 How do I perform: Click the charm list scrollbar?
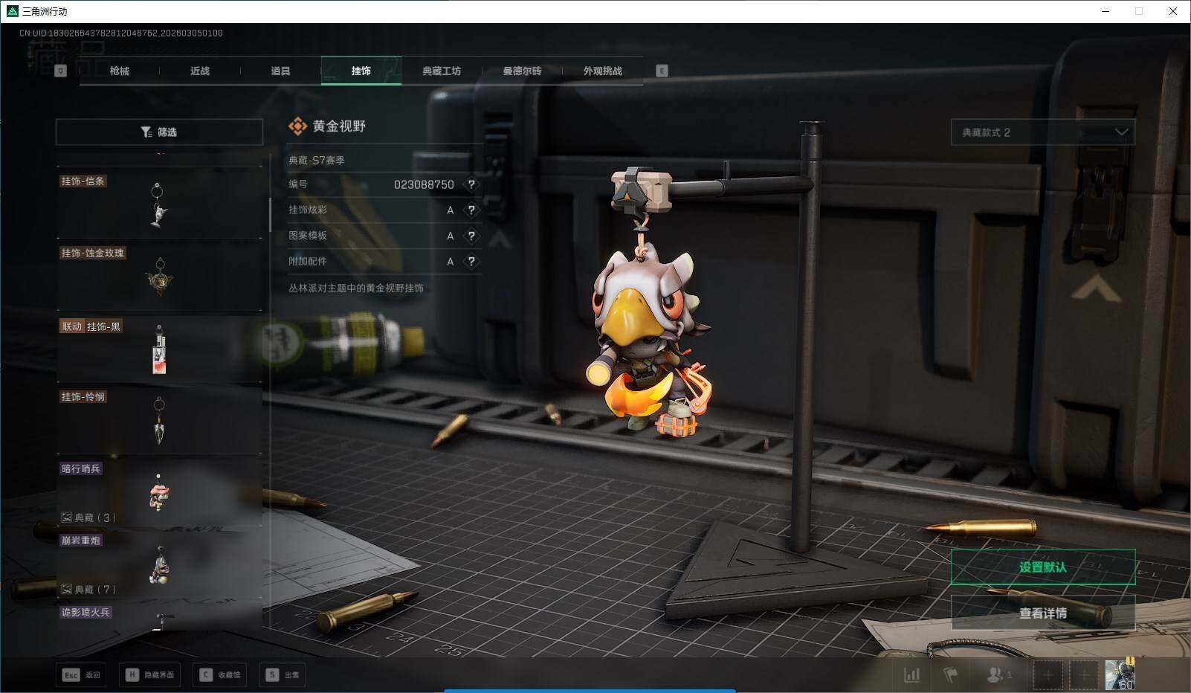[270, 214]
